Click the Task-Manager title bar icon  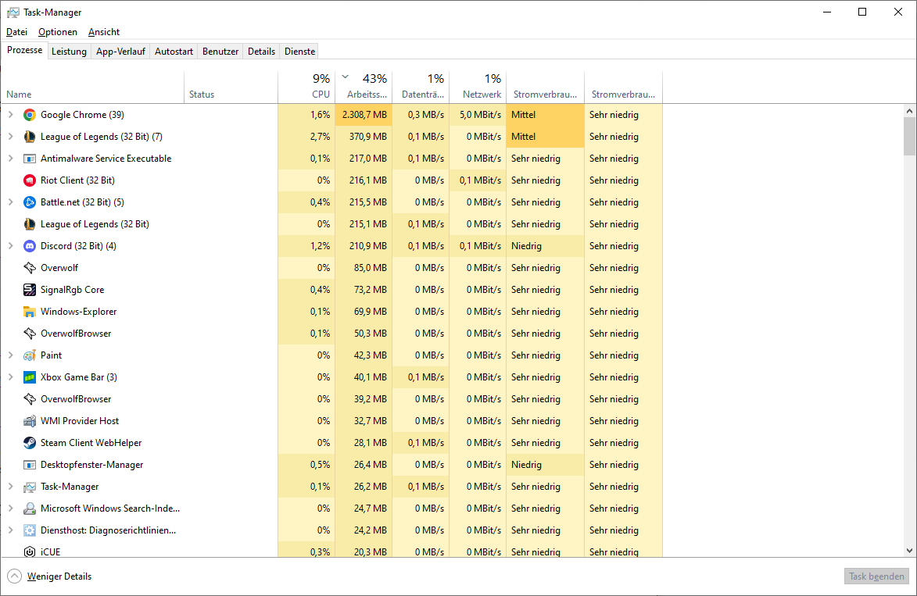tap(13, 12)
